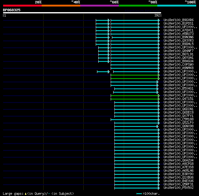Select the UniRef100_A7QVC1 label
The image size is (199, 196).
pyautogui.click(x=178, y=30)
